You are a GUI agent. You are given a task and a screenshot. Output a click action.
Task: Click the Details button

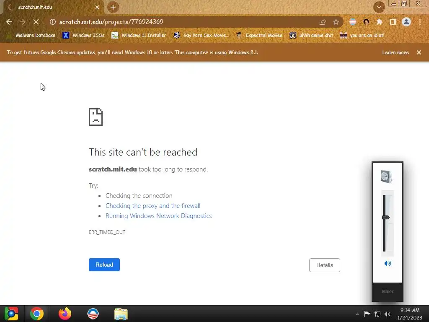click(325, 265)
